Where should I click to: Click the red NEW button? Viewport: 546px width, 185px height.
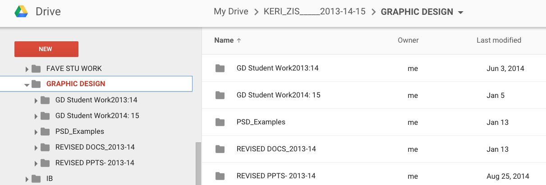click(x=46, y=49)
